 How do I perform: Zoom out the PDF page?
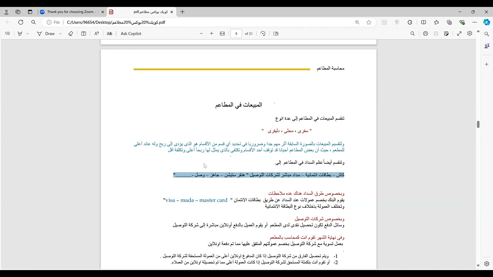tap(201, 33)
